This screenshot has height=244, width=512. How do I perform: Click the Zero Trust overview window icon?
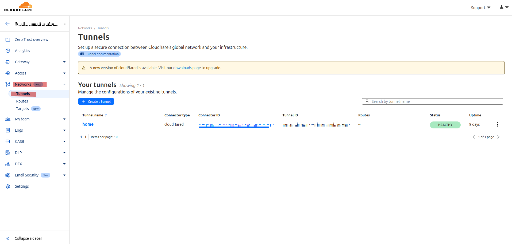point(8,40)
